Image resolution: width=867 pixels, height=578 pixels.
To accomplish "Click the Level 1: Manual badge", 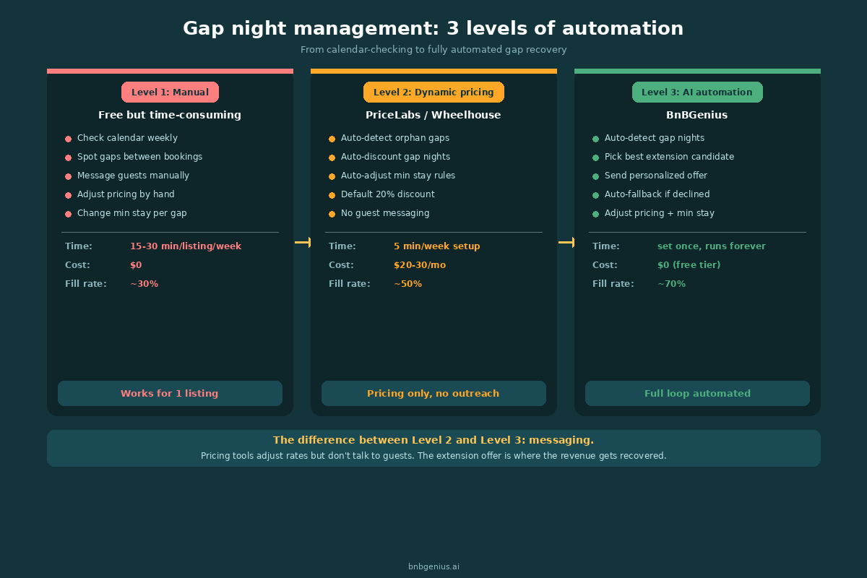I will coord(170,92).
